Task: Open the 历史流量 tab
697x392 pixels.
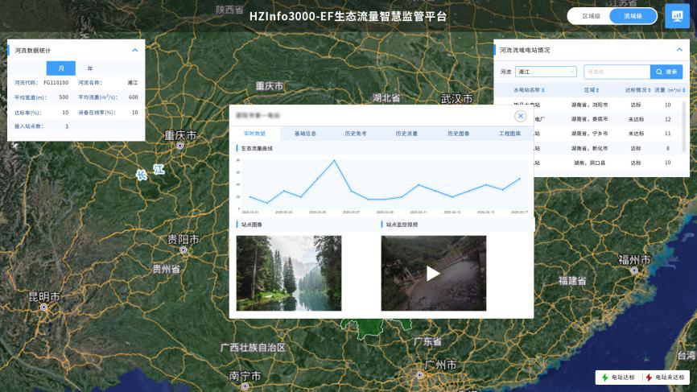Action: point(406,134)
